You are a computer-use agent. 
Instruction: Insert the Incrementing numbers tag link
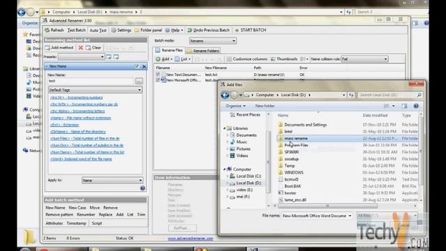click(77, 98)
